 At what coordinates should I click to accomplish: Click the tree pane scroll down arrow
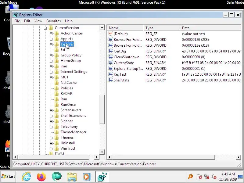point(102,152)
